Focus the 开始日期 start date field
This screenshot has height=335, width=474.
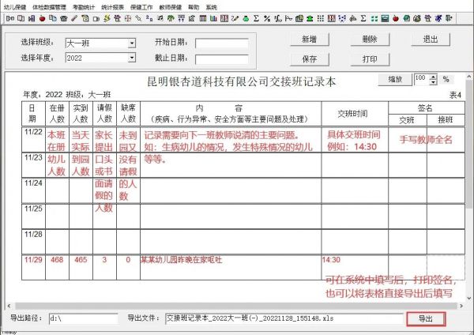[222, 43]
